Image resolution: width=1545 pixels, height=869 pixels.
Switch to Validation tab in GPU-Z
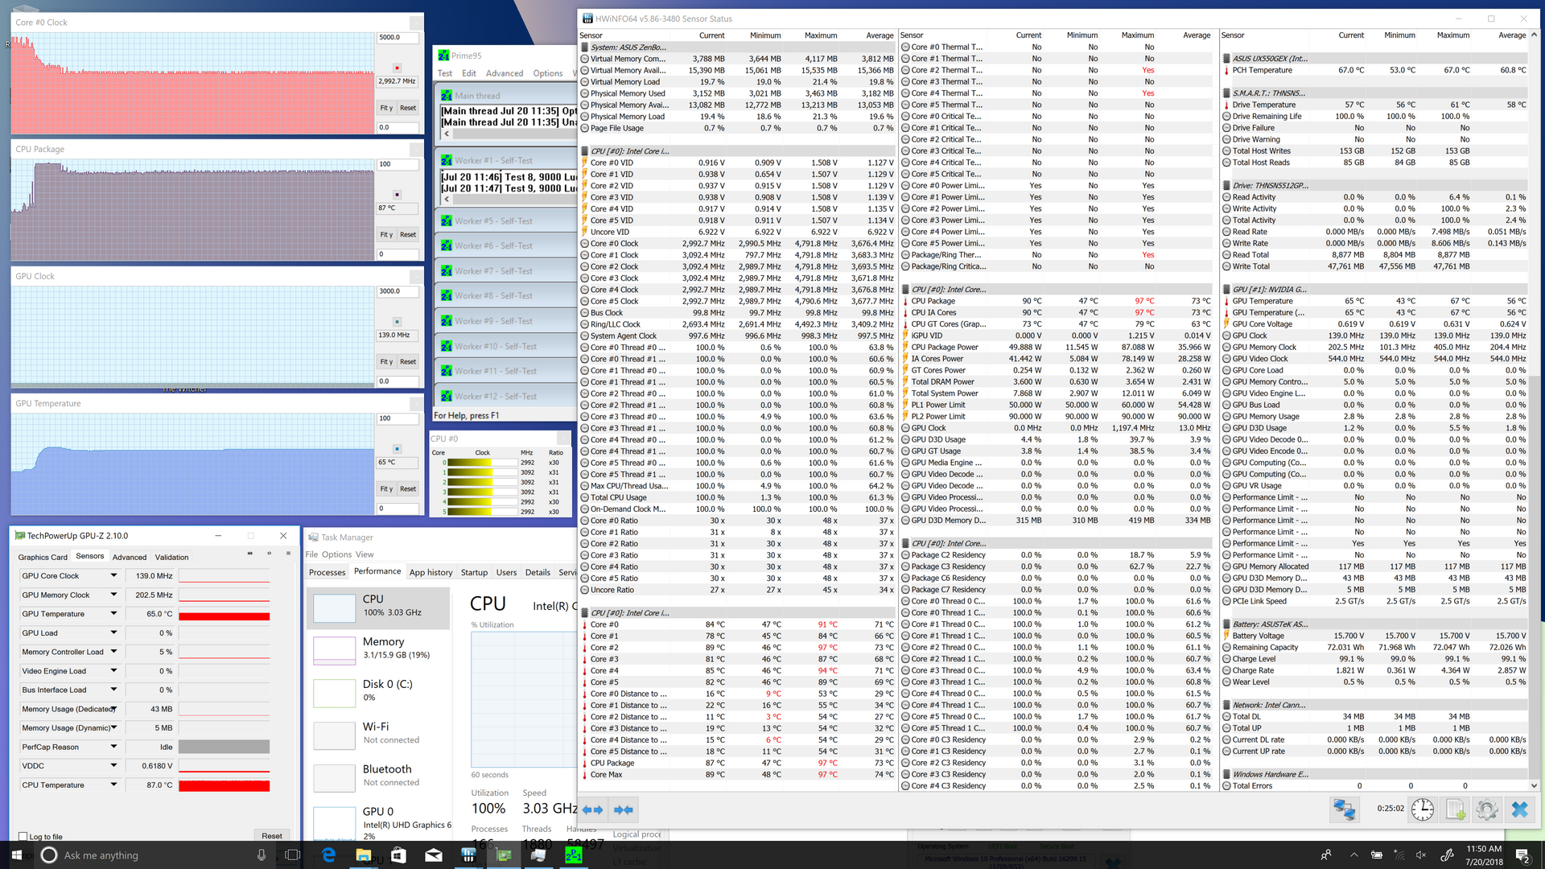click(x=171, y=557)
